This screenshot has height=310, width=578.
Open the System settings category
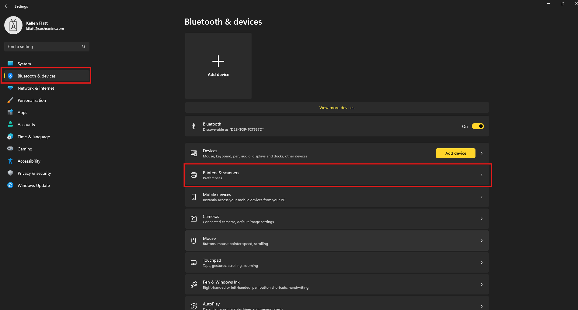[47, 64]
